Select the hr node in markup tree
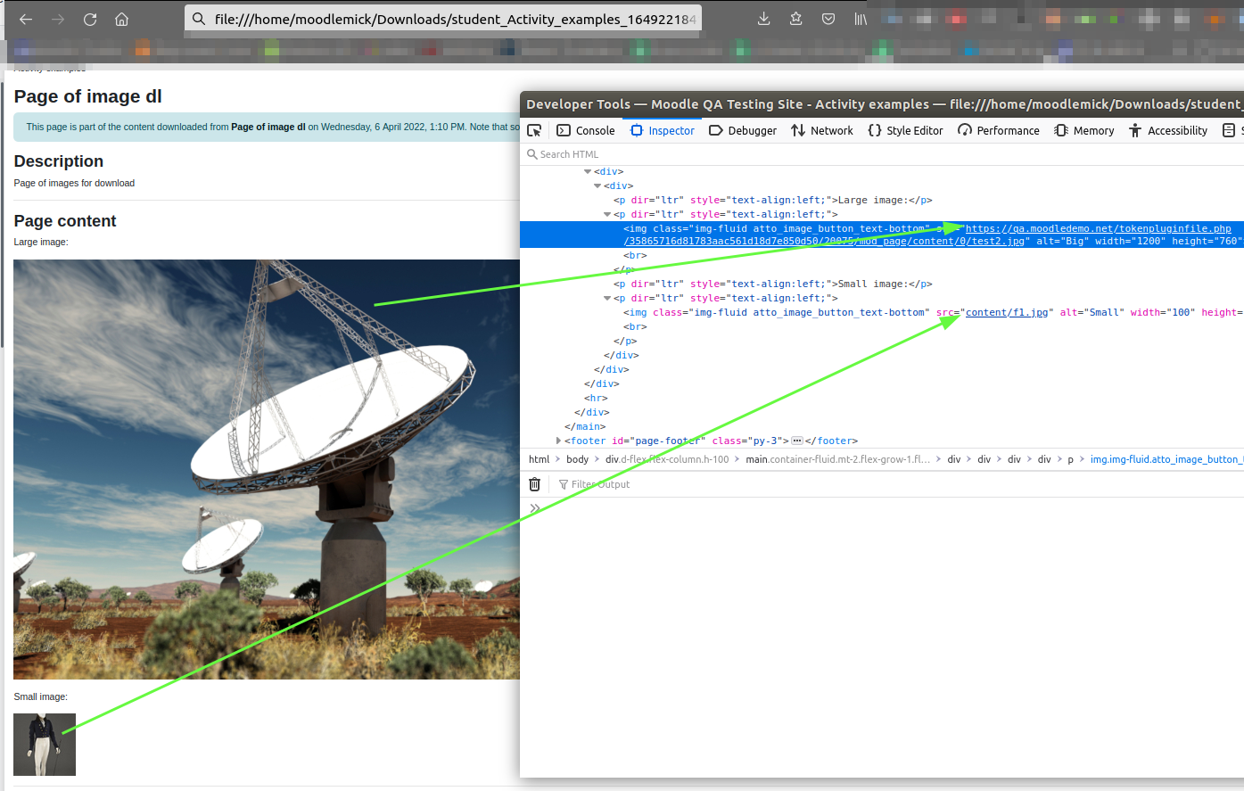The image size is (1244, 791). 596,398
